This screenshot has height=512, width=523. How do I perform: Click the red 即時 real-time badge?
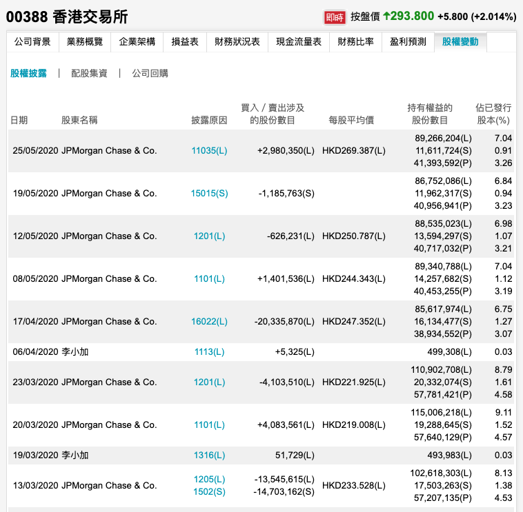(x=334, y=17)
